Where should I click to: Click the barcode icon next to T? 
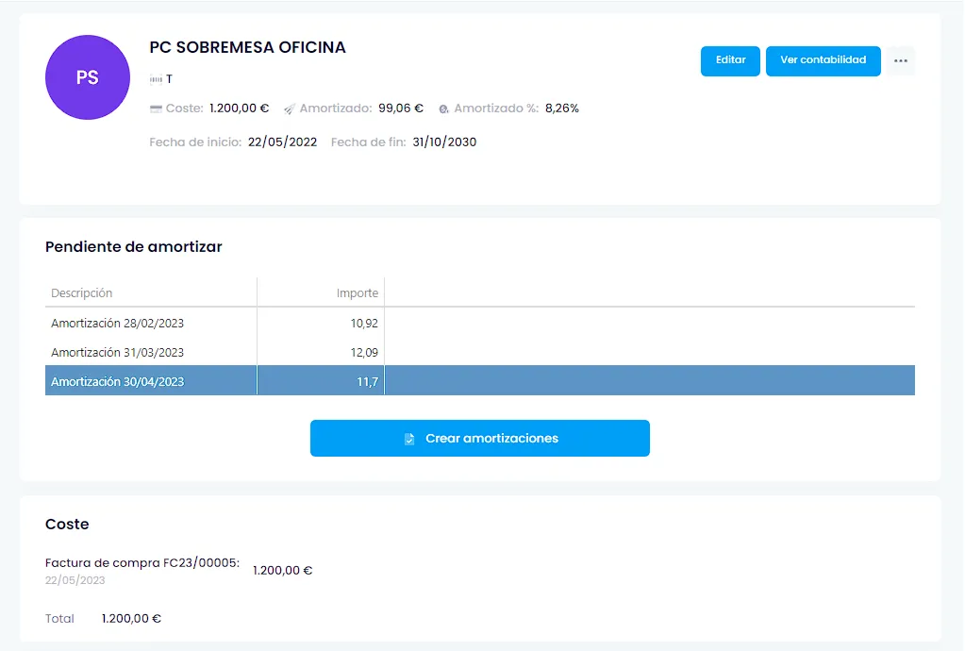pyautogui.click(x=156, y=79)
